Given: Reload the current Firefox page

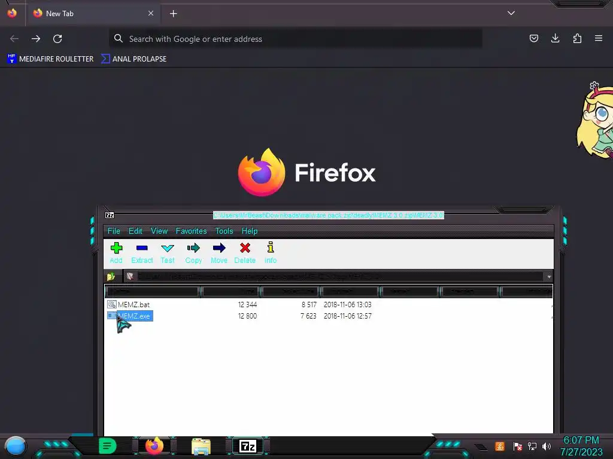Looking at the screenshot, I should pos(57,39).
